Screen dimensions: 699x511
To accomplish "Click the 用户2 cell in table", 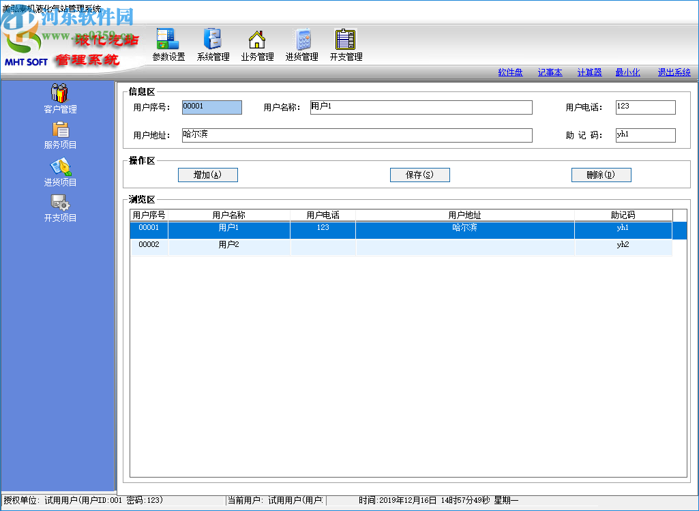I will [229, 247].
